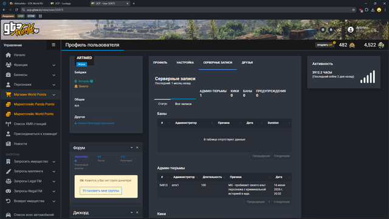Click the Запросы Legal FM scales icon
The image size is (389, 219).
(8, 181)
